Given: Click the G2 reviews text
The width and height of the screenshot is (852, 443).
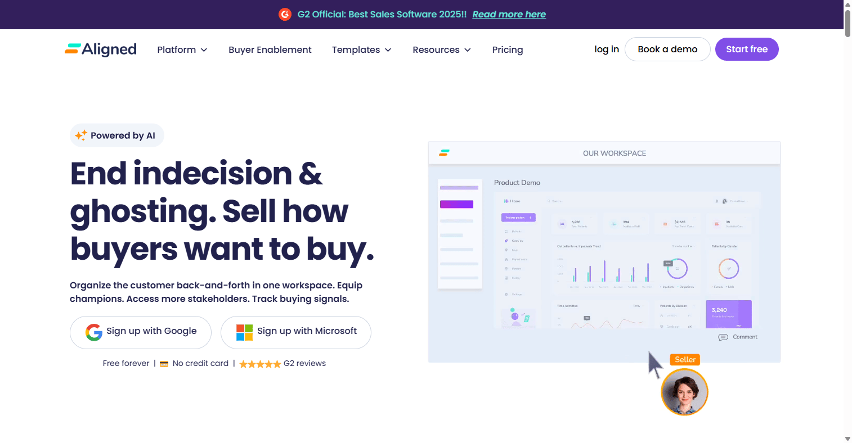Looking at the screenshot, I should 304,363.
